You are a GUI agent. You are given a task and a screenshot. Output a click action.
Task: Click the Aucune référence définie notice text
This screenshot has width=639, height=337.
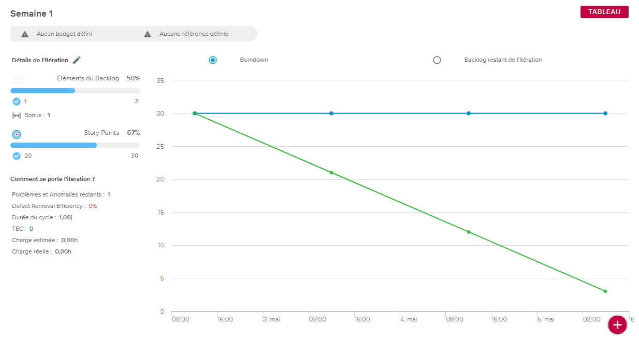click(x=194, y=34)
